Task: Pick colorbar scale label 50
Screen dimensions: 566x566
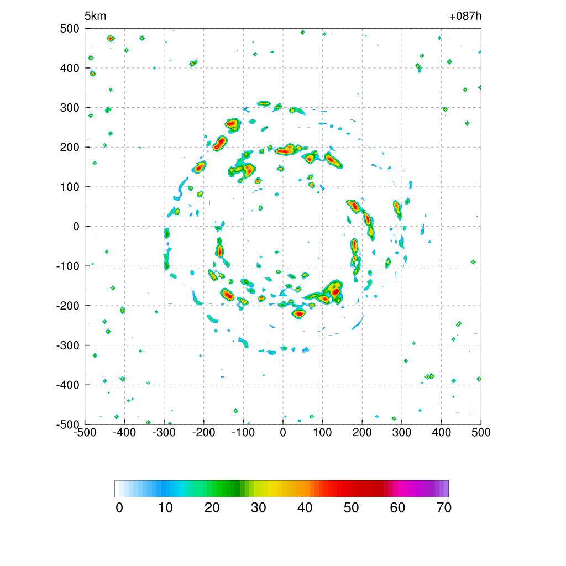Action: pyautogui.click(x=351, y=508)
